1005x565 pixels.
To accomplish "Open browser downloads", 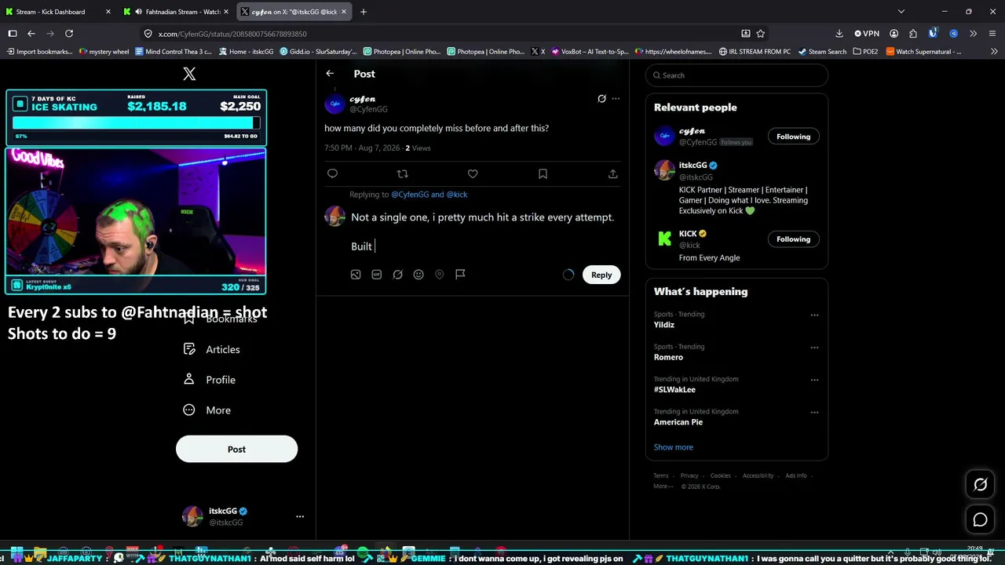I will coord(839,34).
